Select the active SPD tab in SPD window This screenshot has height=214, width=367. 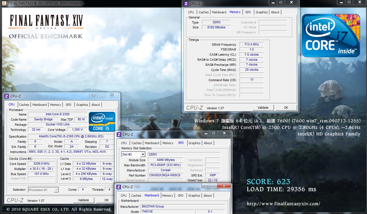[181, 143]
